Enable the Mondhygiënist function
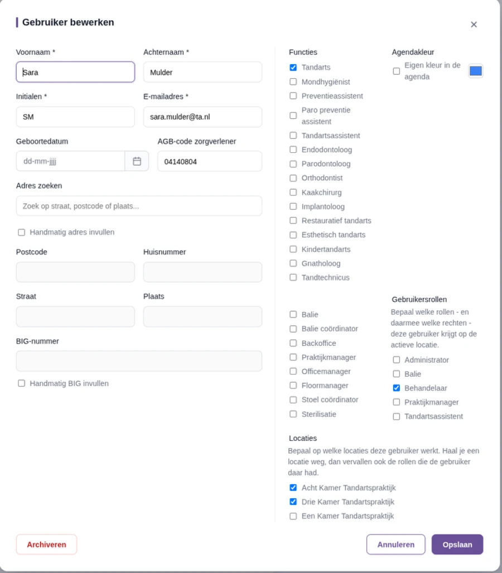 tap(293, 81)
